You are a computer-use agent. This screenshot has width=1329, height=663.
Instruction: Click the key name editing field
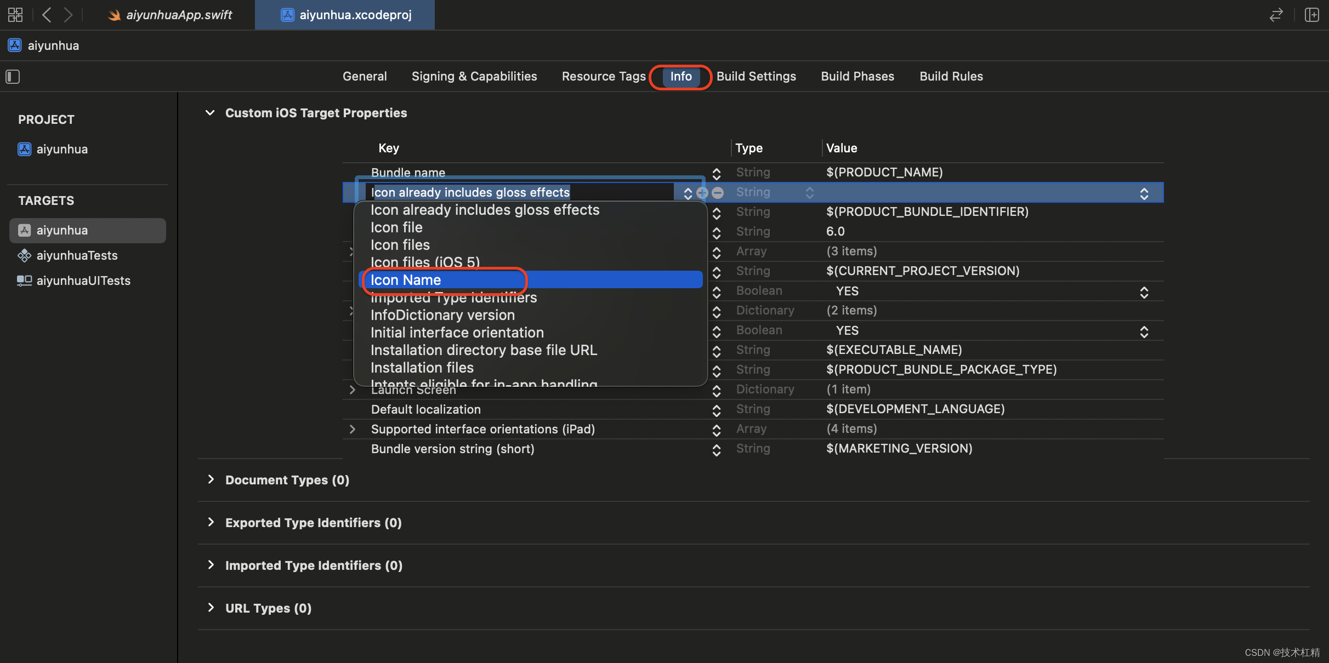[x=521, y=192]
